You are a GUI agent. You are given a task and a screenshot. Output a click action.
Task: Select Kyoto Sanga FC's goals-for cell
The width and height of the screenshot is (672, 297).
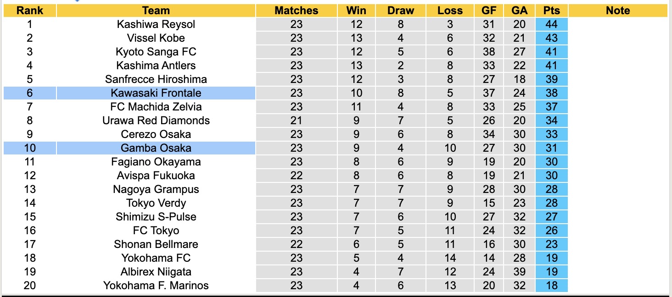pyautogui.click(x=489, y=52)
